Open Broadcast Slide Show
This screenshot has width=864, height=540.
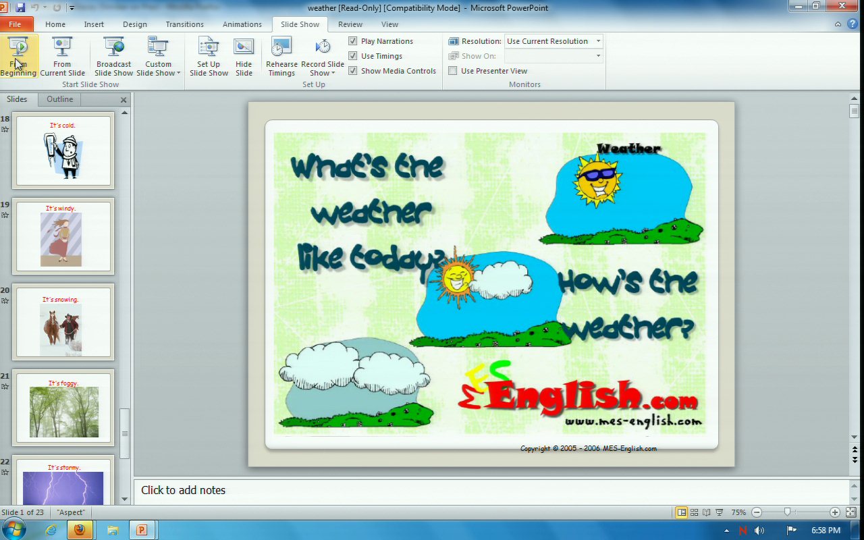tap(113, 56)
